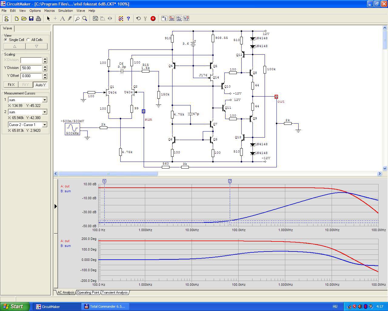Click the Save floppy disk icon

click(31, 19)
